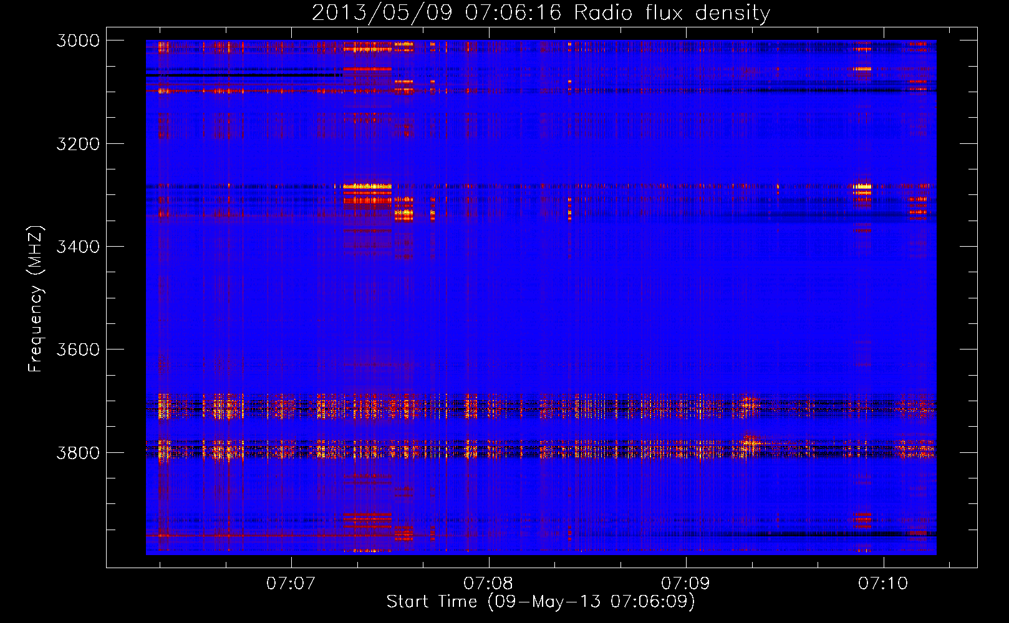
Task: Click the "Frequency (MHZ)" axis label
Action: pos(36,298)
